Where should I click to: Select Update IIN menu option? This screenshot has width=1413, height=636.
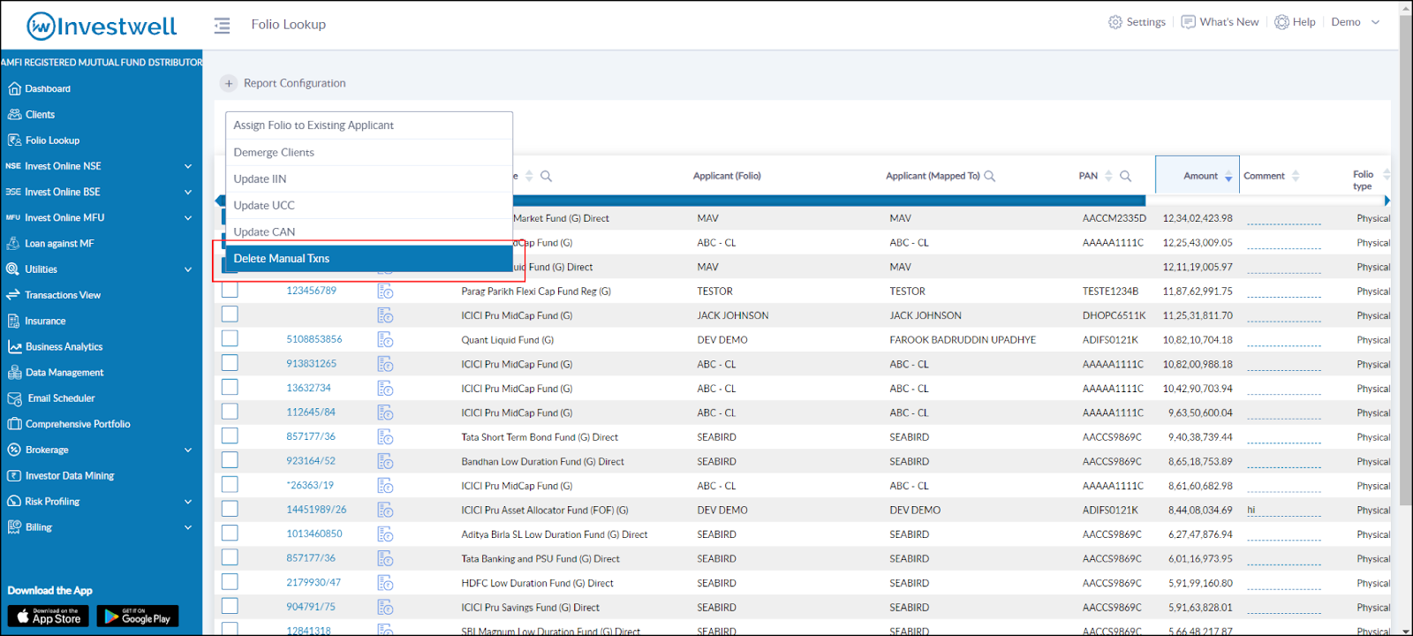[x=369, y=178]
